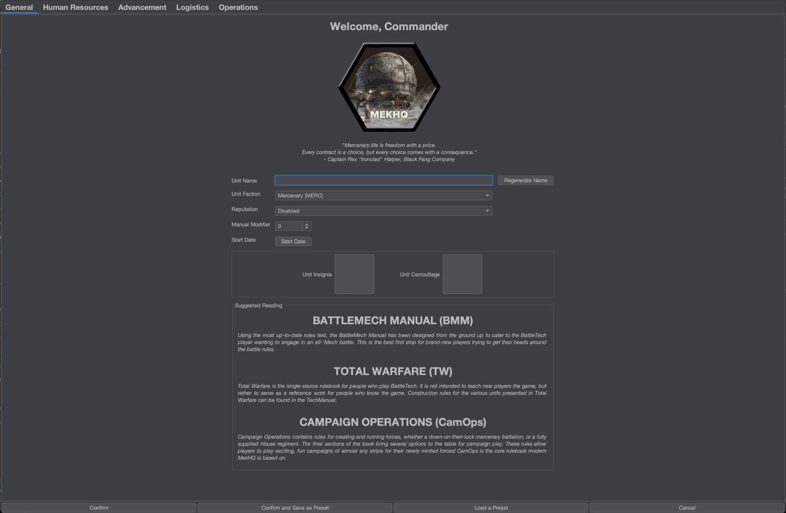Switch to the General tab

pos(19,7)
